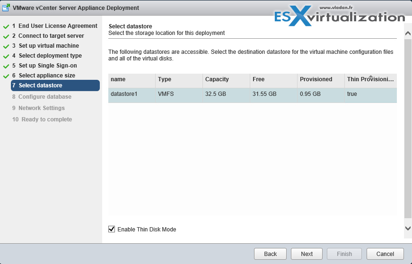Click the vCenter Appliance Deployment title icon
This screenshot has width=412, height=264.
pyautogui.click(x=6, y=8)
